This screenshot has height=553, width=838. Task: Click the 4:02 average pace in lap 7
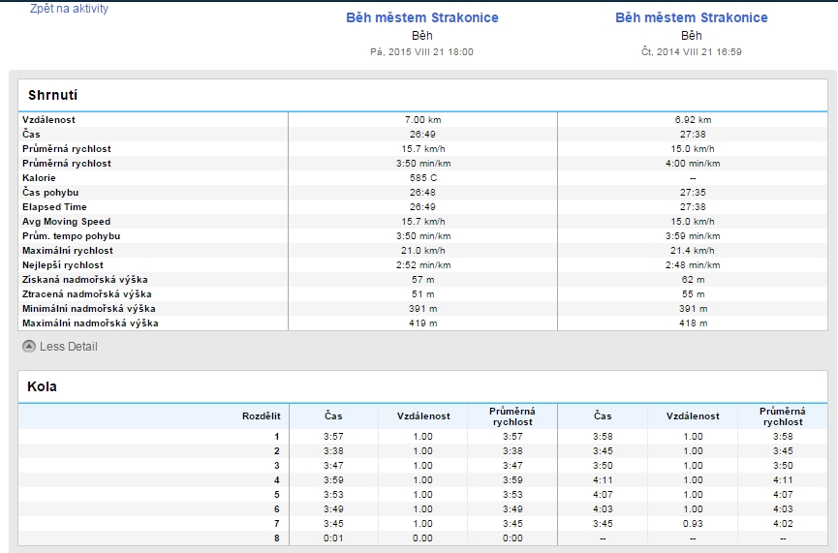click(x=783, y=524)
